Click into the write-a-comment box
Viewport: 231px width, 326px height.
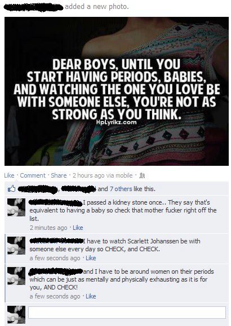127,313
